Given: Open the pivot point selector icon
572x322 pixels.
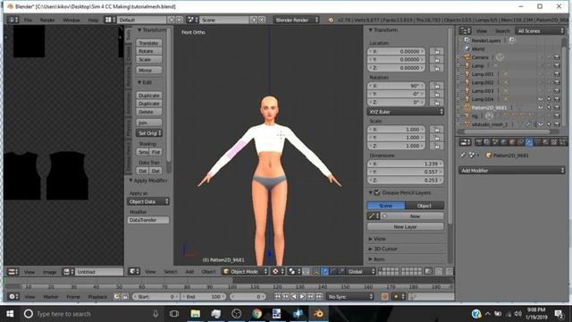Looking at the screenshot, I should click(x=277, y=272).
